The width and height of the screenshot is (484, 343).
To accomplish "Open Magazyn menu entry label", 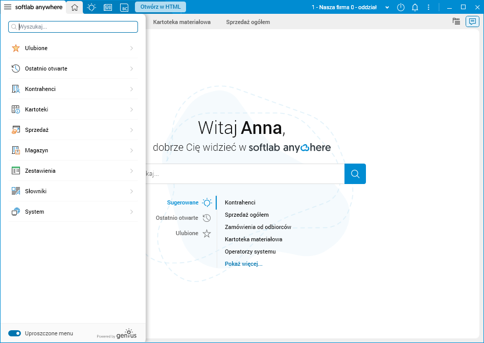I will point(36,150).
